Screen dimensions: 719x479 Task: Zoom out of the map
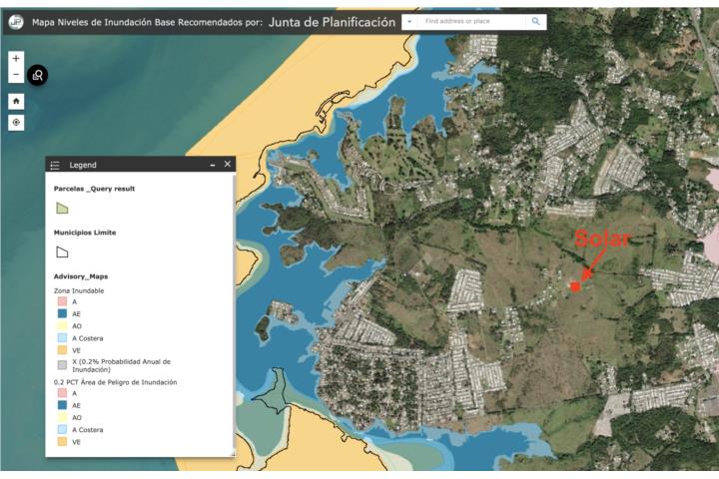[x=16, y=76]
